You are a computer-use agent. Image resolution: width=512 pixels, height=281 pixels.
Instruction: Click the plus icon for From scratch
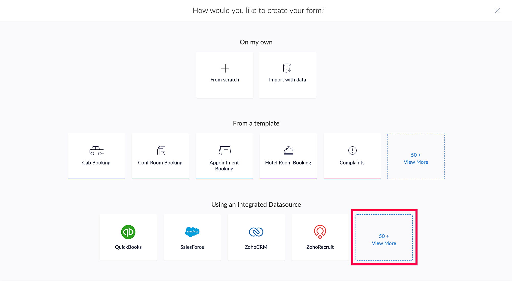225,68
